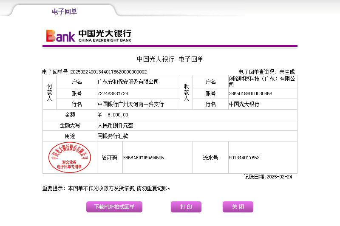
Task: Click the purpose value 网银跨行汇款
Action: click(x=113, y=136)
